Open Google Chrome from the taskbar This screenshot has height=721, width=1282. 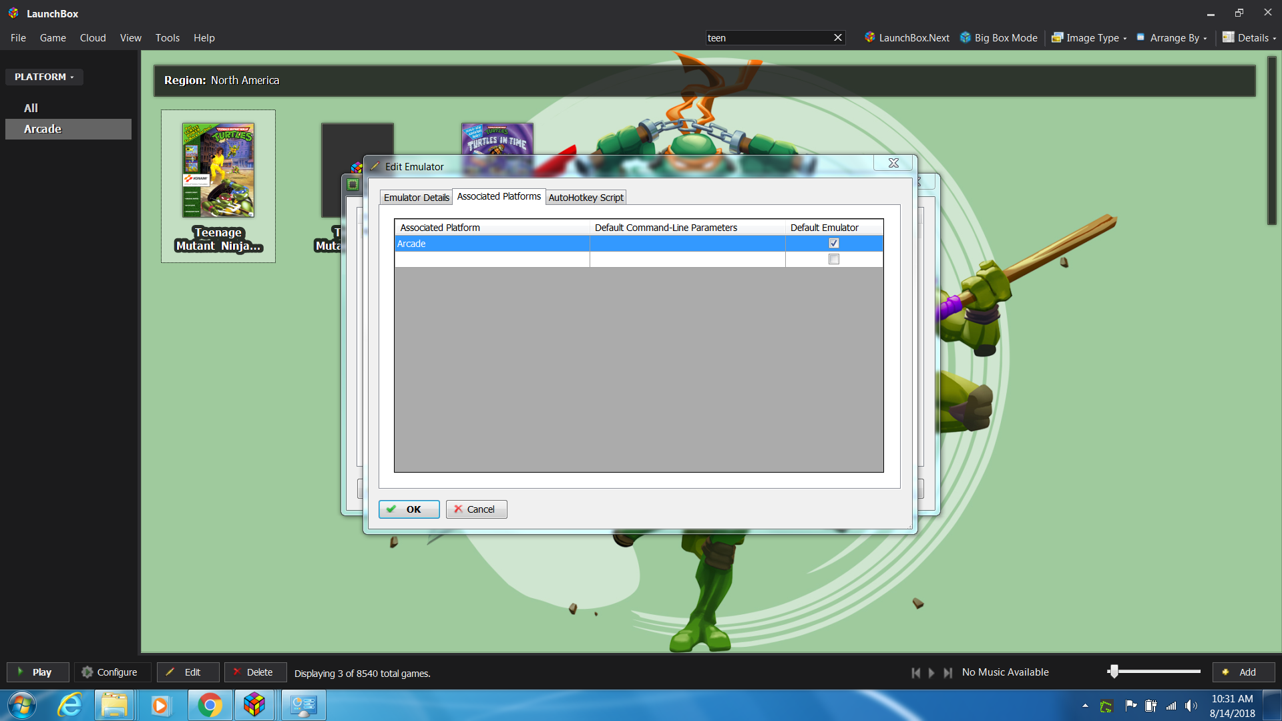tap(210, 705)
